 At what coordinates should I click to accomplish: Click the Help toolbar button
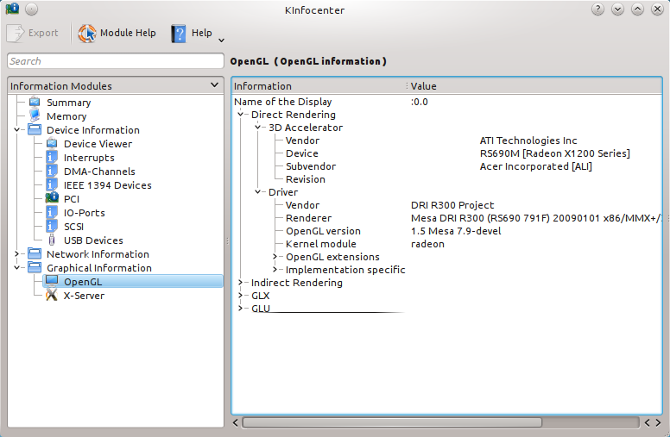[191, 33]
